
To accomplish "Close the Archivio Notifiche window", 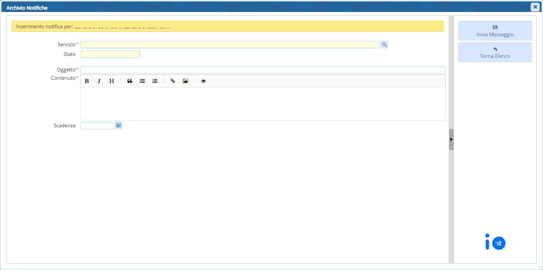I will click(535, 7).
